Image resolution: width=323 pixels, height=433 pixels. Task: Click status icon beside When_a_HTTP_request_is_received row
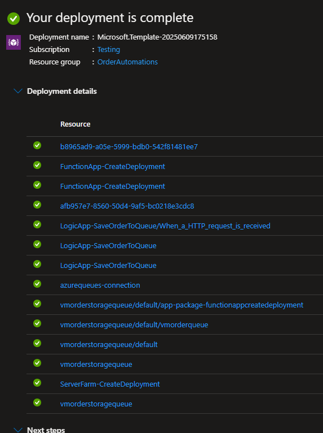click(37, 224)
